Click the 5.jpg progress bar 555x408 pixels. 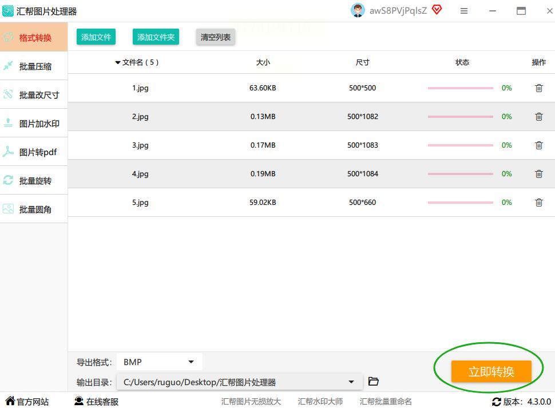coord(460,203)
